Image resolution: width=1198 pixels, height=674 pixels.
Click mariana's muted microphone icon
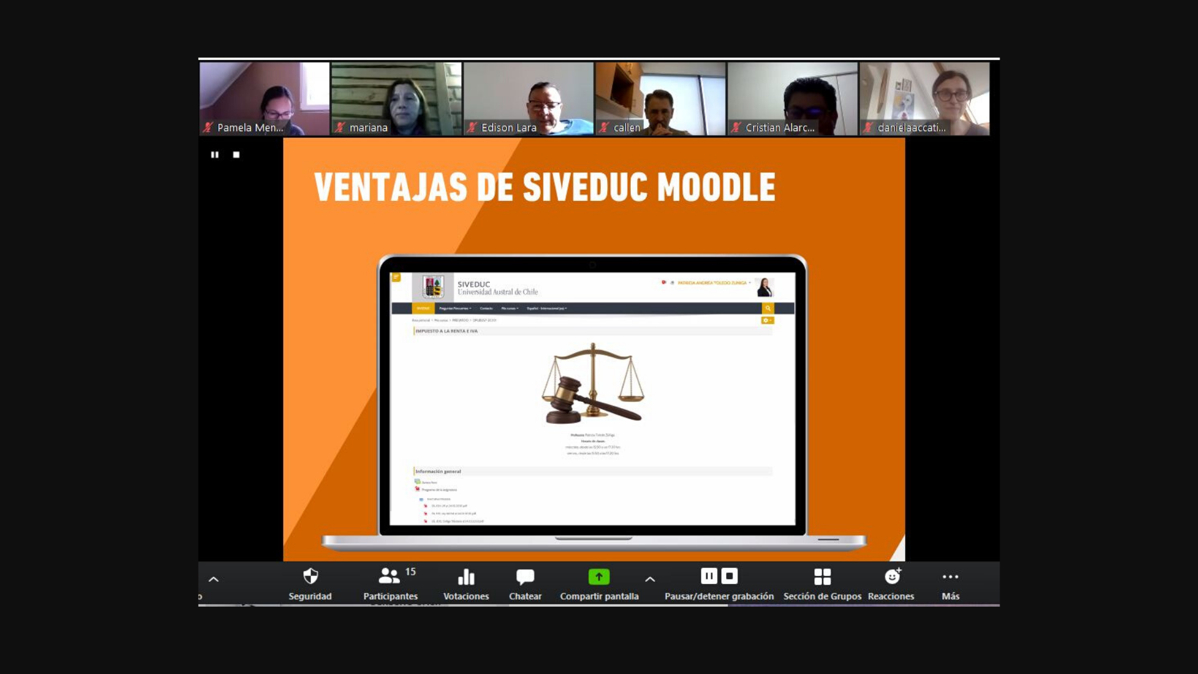point(340,128)
